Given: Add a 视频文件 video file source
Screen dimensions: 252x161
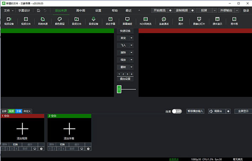Looking at the screenshot, I should click(x=26, y=21).
